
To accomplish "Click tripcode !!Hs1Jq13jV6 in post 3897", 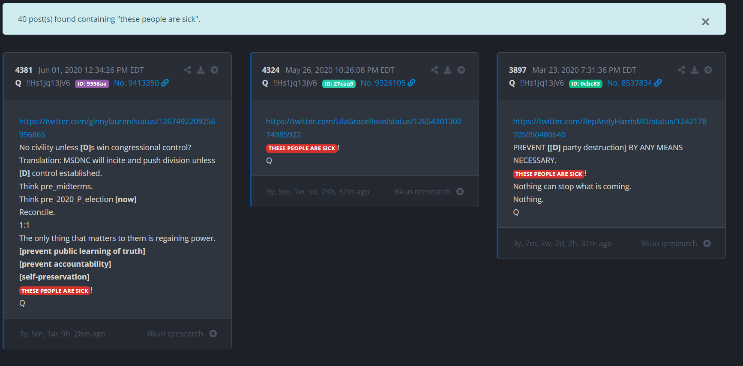I will tap(542, 83).
